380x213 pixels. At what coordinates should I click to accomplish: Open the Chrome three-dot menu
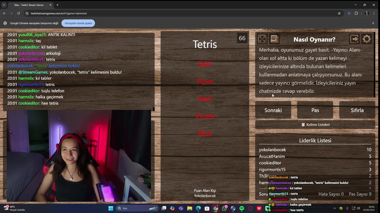(x=374, y=13)
